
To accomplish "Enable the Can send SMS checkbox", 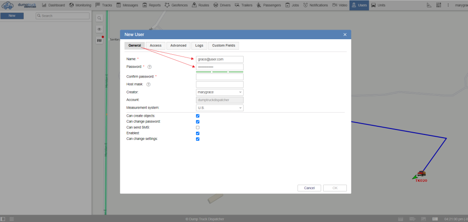I will [x=198, y=128].
